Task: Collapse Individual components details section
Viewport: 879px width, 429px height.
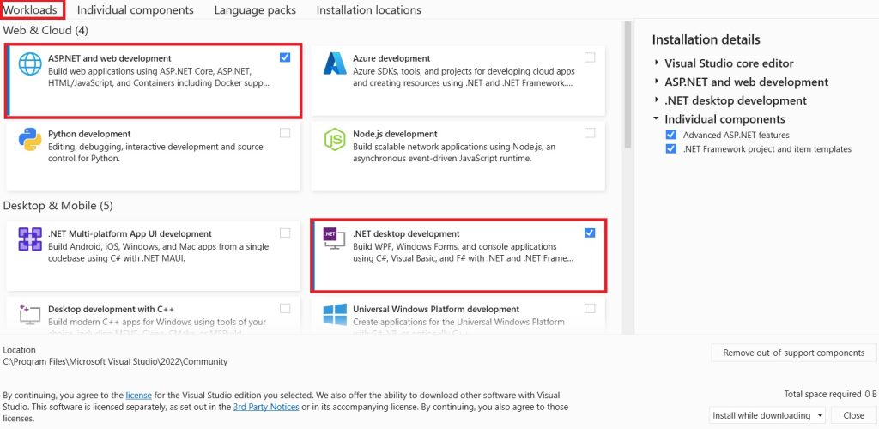Action: (x=656, y=118)
